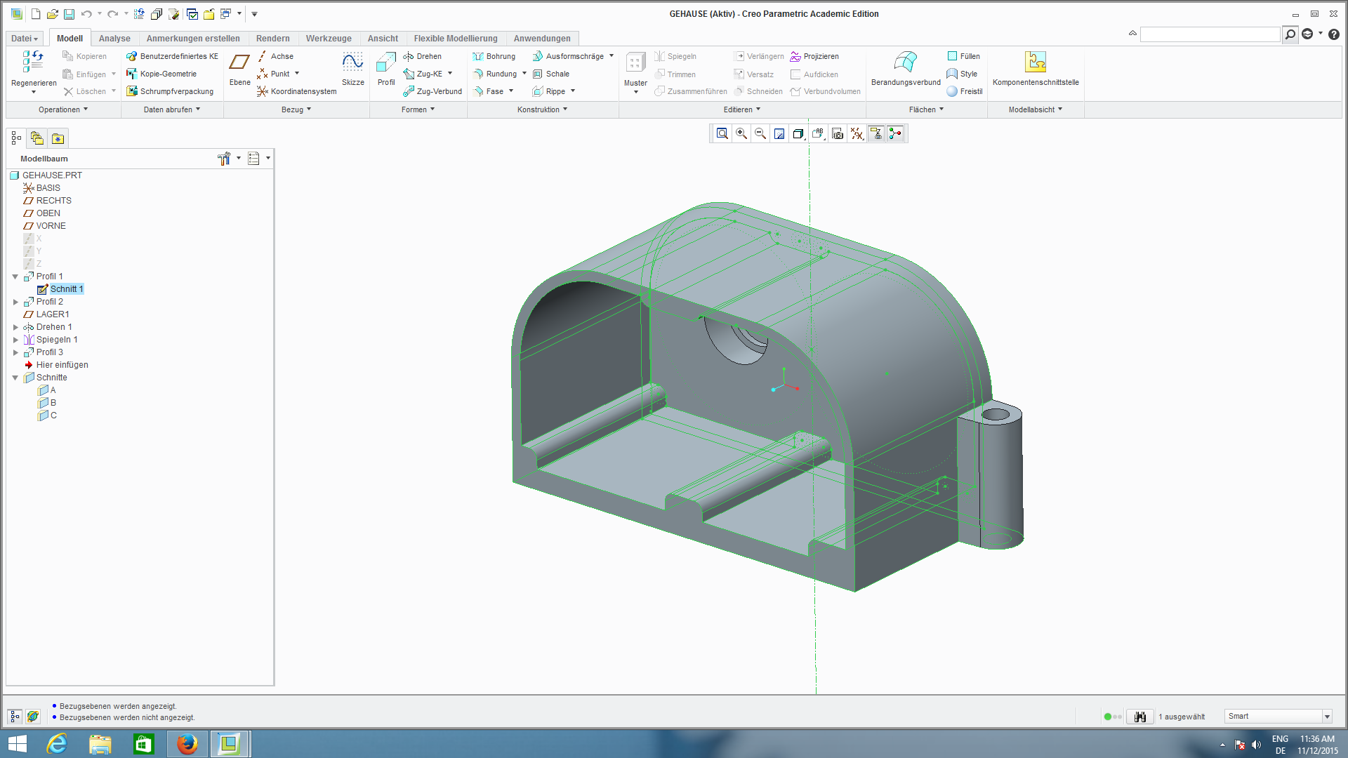
Task: Open the display style cube icon
Action: pyautogui.click(x=798, y=133)
